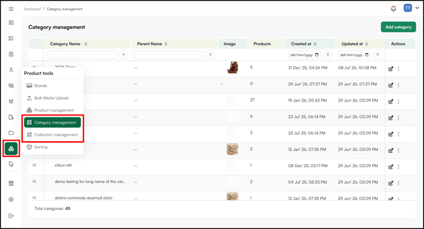Open the Updated at date filter field

pyautogui.click(x=354, y=55)
